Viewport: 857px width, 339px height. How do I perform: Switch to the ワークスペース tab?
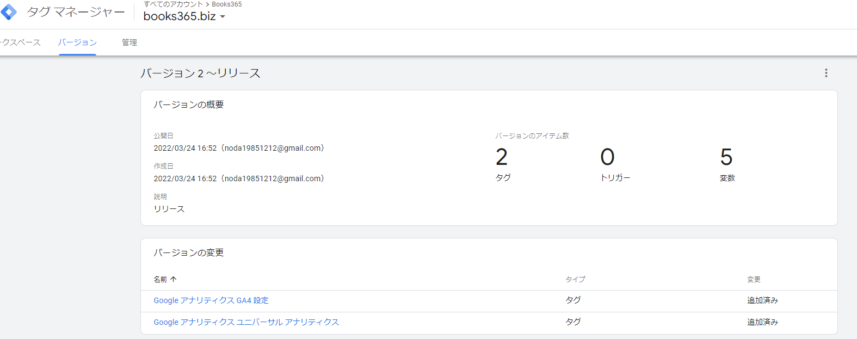pyautogui.click(x=20, y=42)
